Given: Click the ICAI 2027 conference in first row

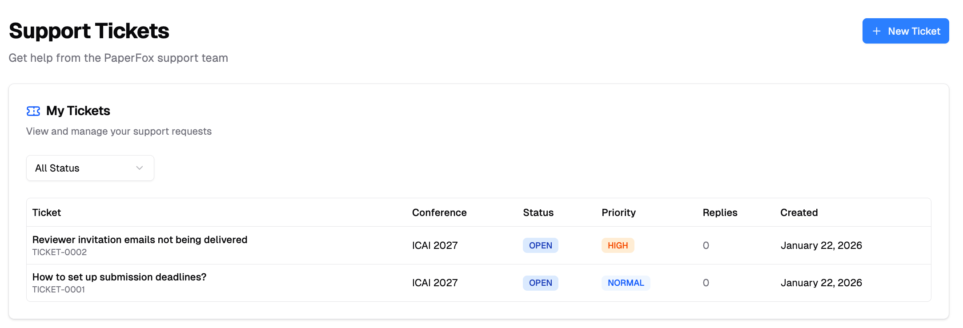Looking at the screenshot, I should coord(435,245).
